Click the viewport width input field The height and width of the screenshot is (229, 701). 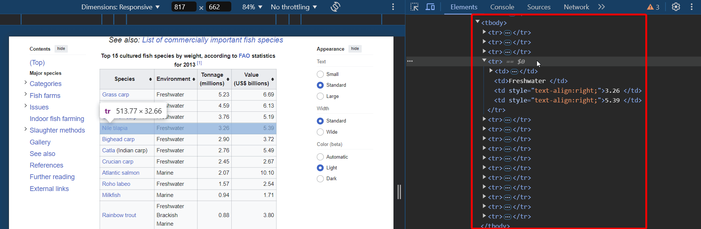183,7
